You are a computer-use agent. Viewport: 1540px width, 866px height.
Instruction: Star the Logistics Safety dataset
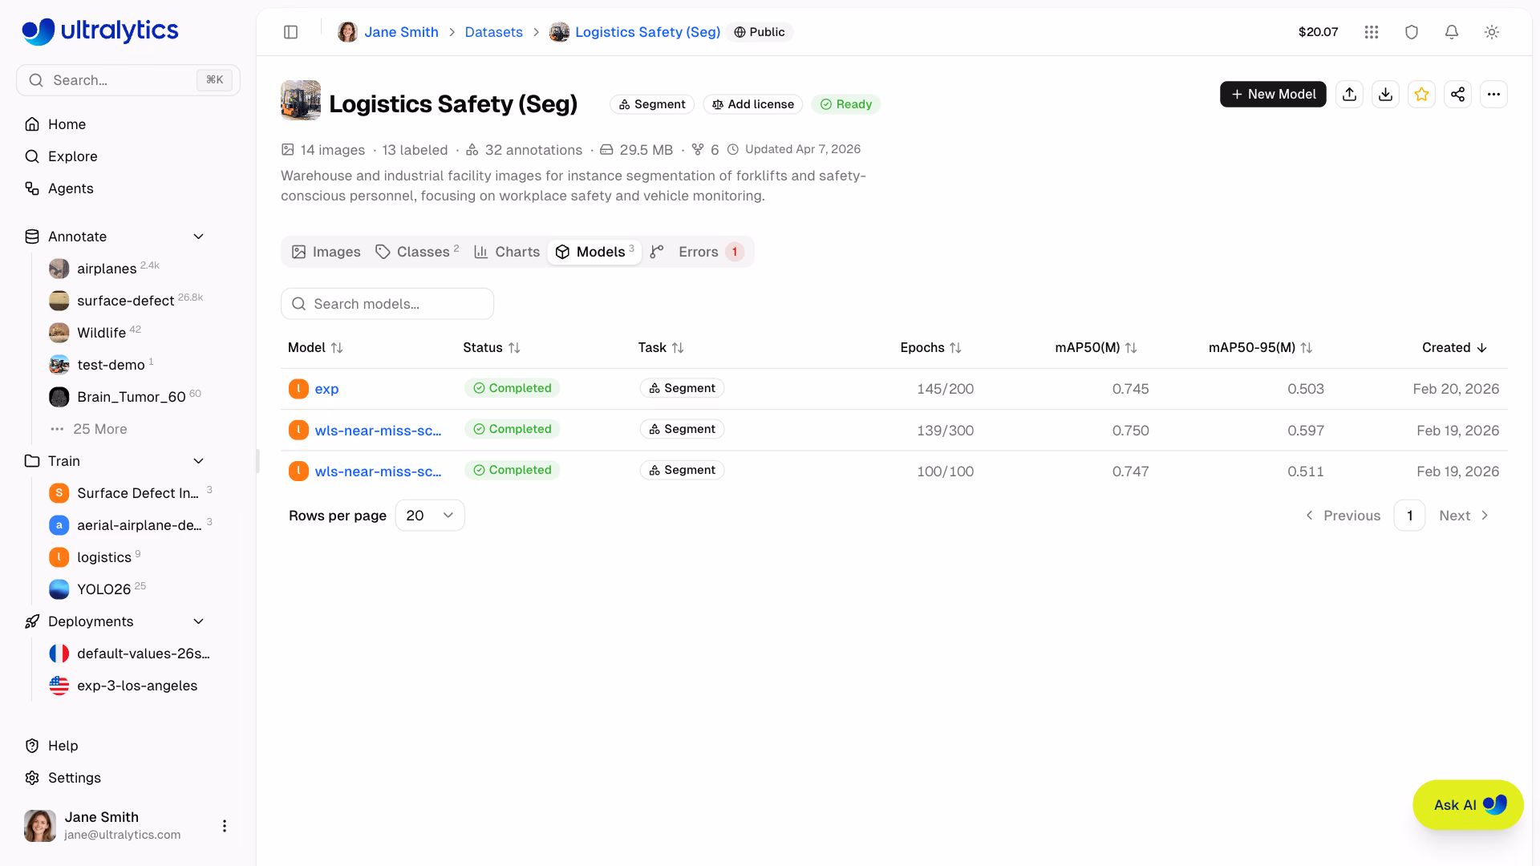[1422, 95]
